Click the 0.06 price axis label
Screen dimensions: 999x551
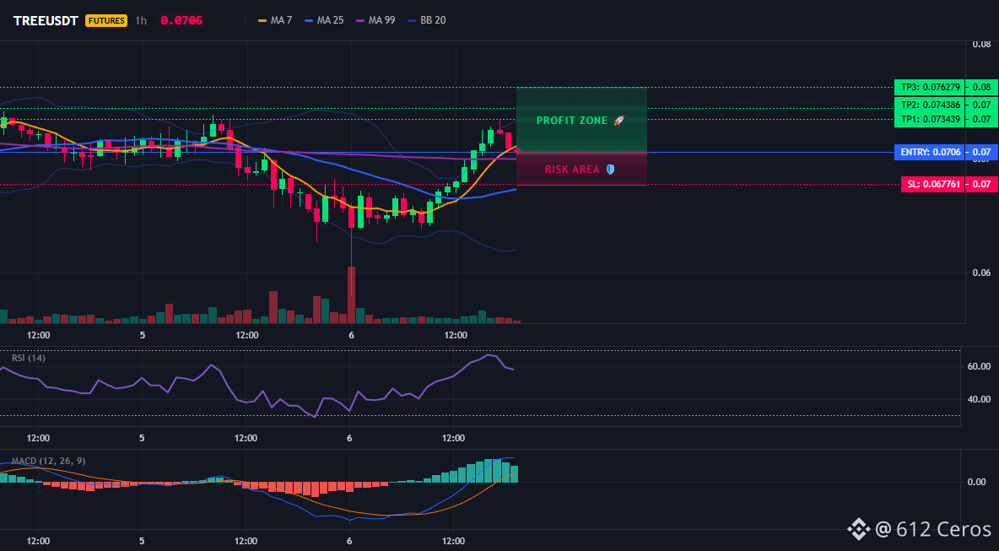(x=981, y=273)
